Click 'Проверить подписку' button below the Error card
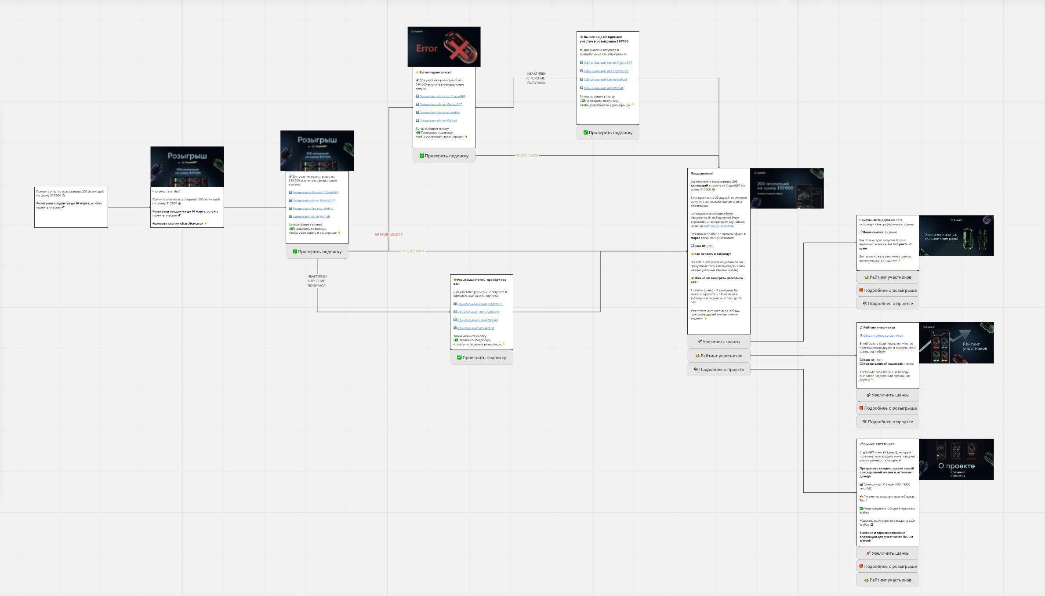 (444, 156)
